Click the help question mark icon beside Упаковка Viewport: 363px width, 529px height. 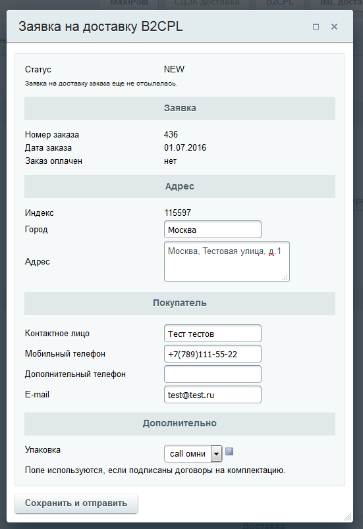pyautogui.click(x=229, y=451)
